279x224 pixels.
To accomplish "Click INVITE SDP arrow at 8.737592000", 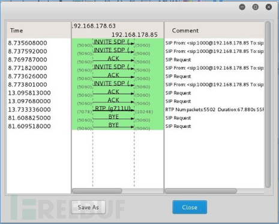I will [113, 50].
